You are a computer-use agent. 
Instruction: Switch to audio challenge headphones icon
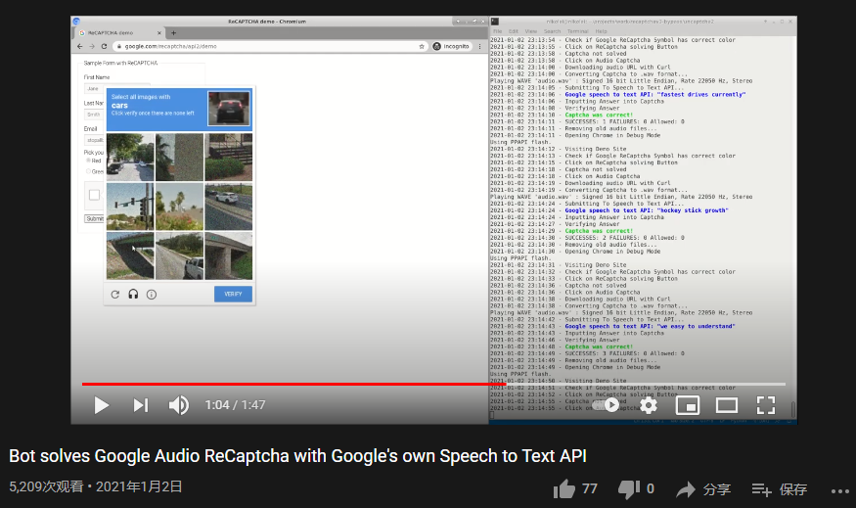pos(133,295)
